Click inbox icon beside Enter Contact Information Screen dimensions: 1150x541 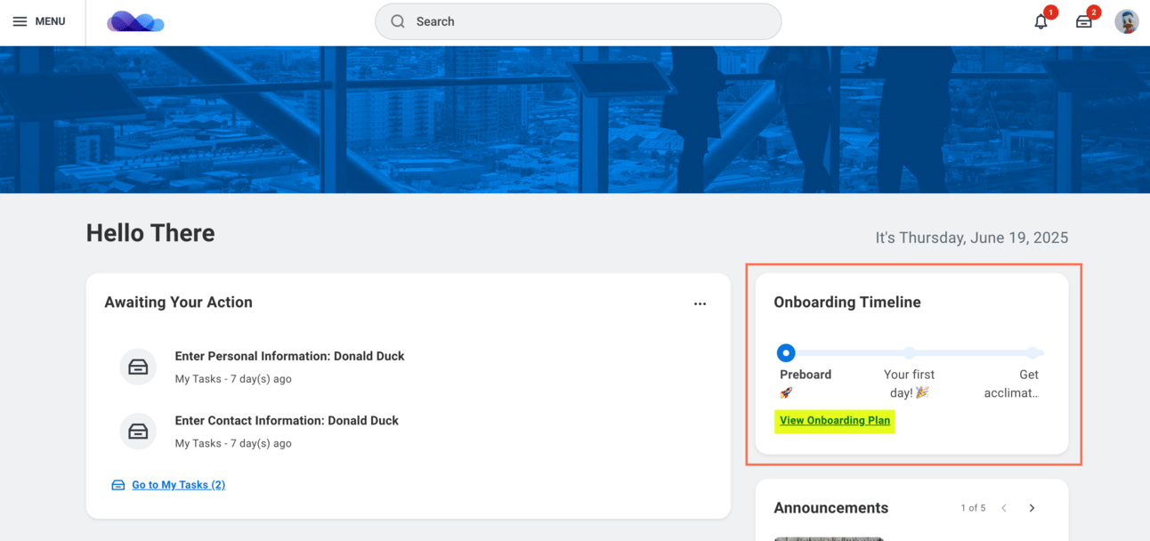pos(138,431)
